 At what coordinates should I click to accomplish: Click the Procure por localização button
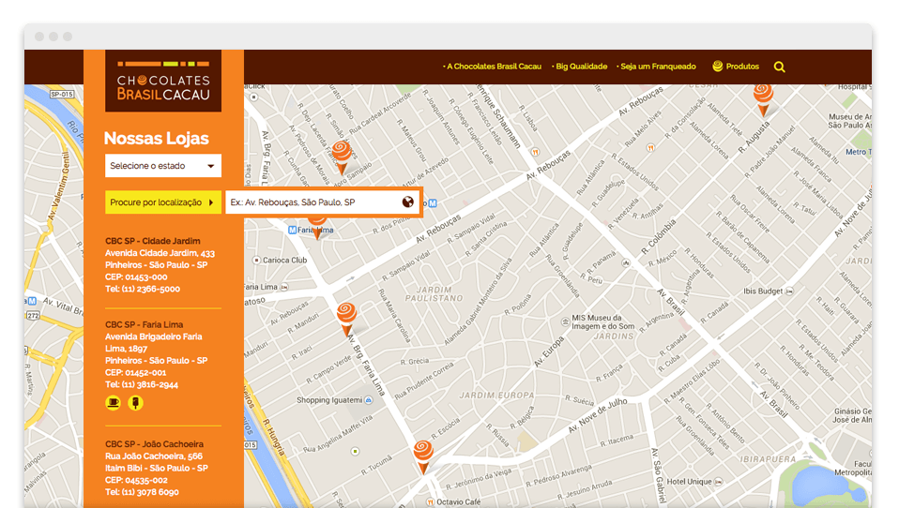[163, 202]
